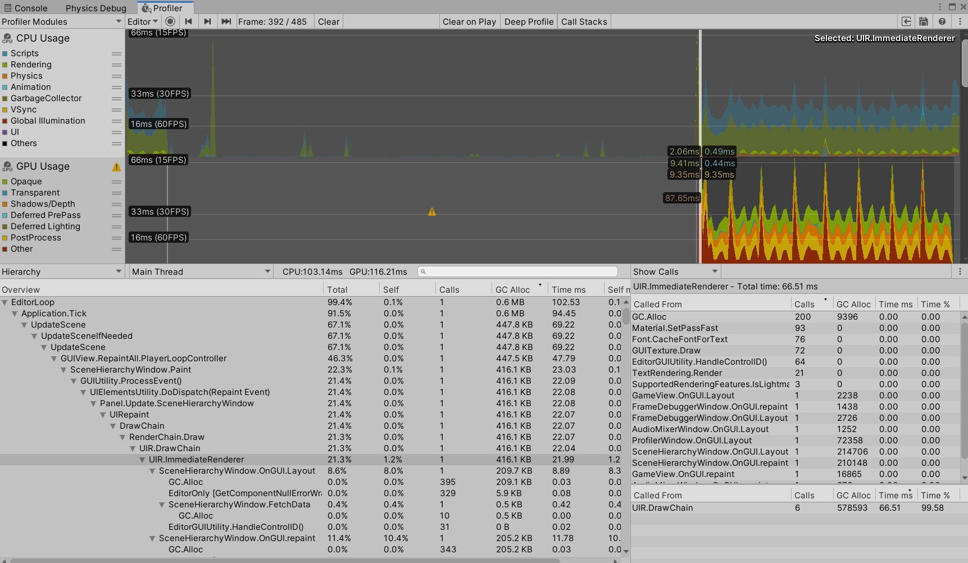Viewport: 968px width, 563px height.
Task: Toggle the PostProcess GPU color box
Action: [5, 238]
